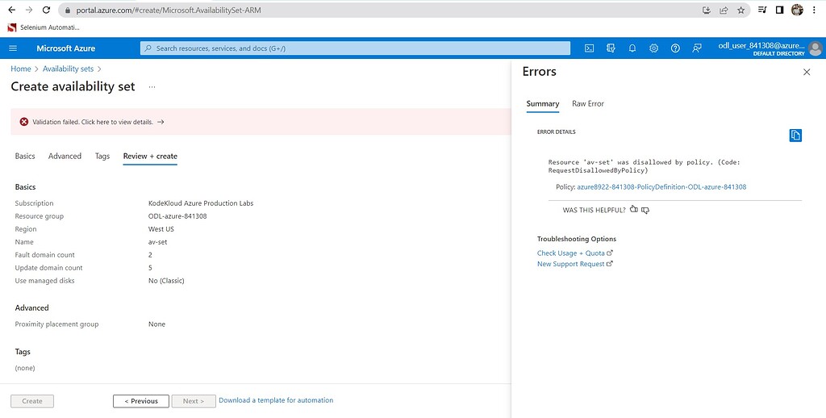
Task: Click the Feedback icon in the header
Action: click(x=697, y=48)
